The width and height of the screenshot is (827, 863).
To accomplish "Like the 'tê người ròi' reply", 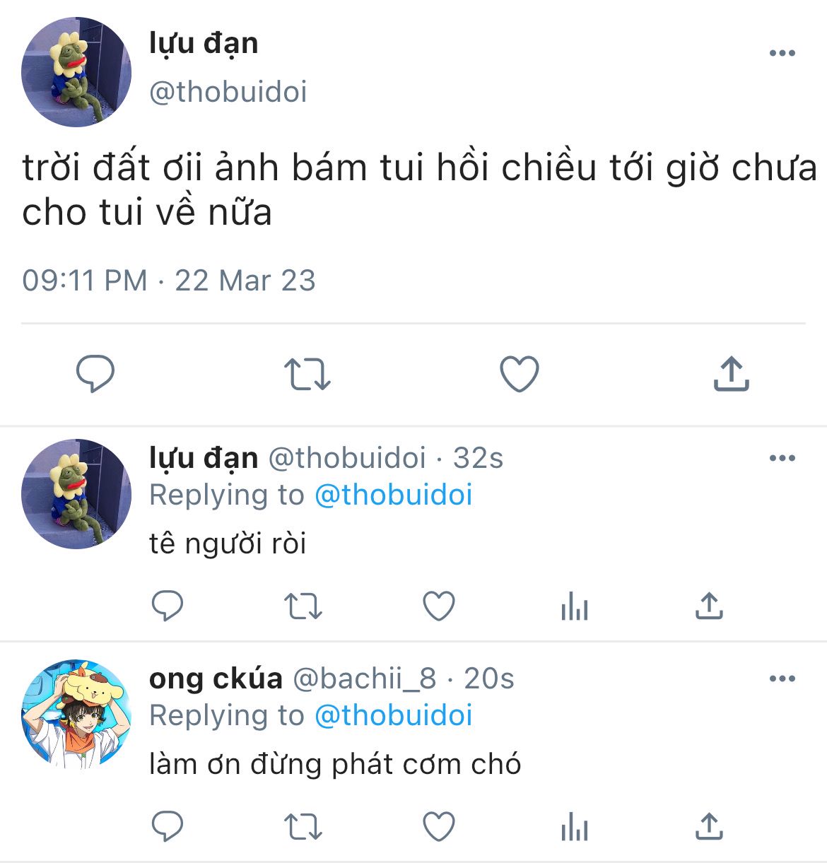I will click(438, 606).
